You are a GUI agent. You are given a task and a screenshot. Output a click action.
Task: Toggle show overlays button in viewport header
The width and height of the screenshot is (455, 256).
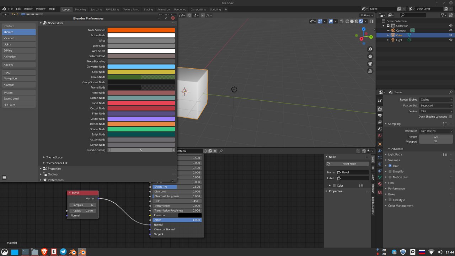coord(331,21)
